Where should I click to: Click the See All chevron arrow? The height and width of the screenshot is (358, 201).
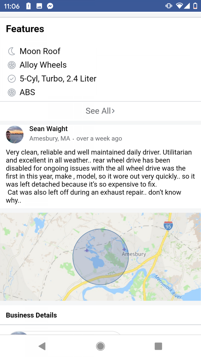(x=113, y=111)
